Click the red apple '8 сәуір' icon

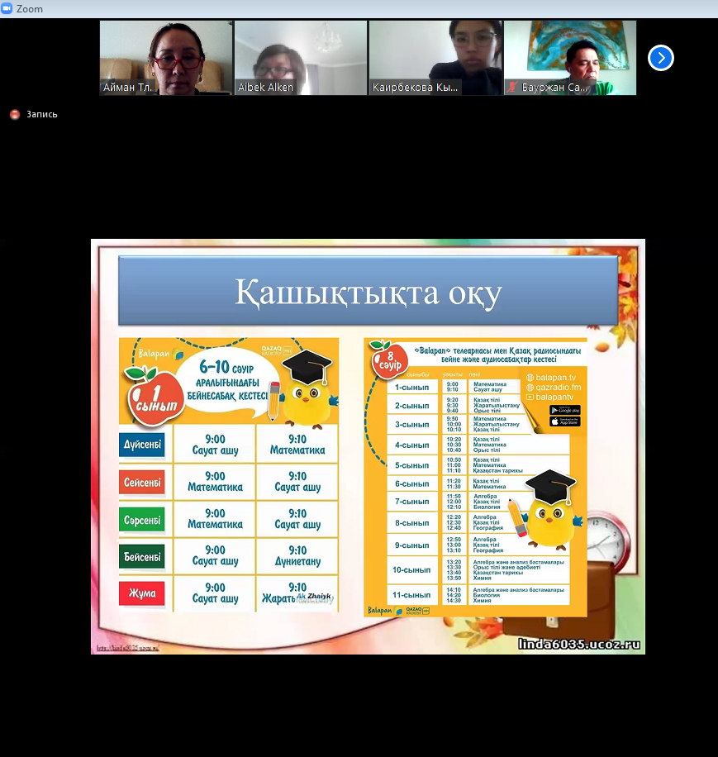[389, 359]
